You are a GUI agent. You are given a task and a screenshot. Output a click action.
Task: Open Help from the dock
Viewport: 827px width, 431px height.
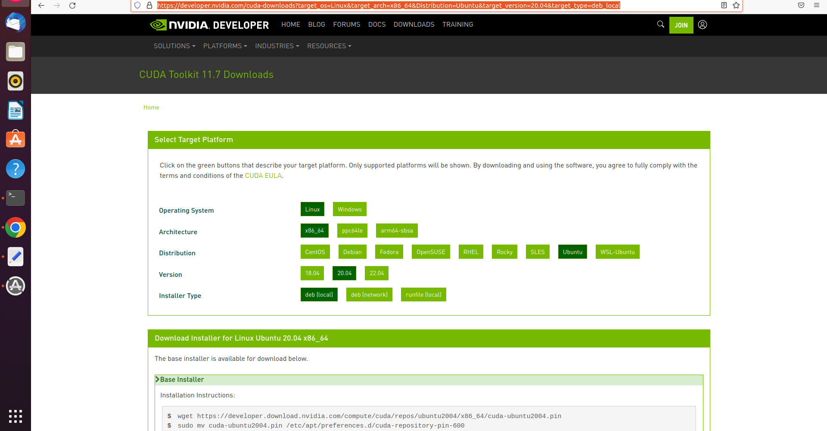click(16, 169)
